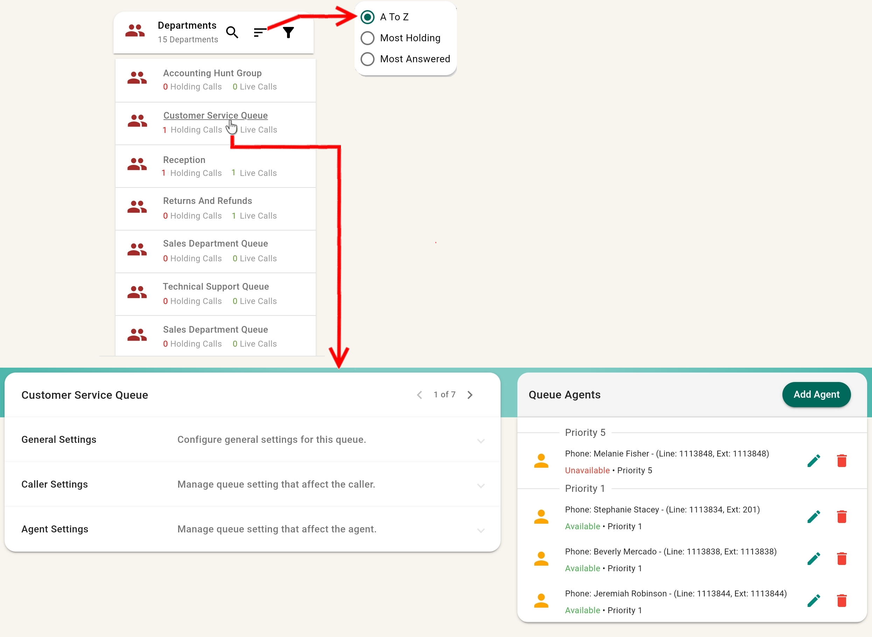Edit Stephanie Stacey agent entry
Screen dimensions: 872x637
pos(813,517)
